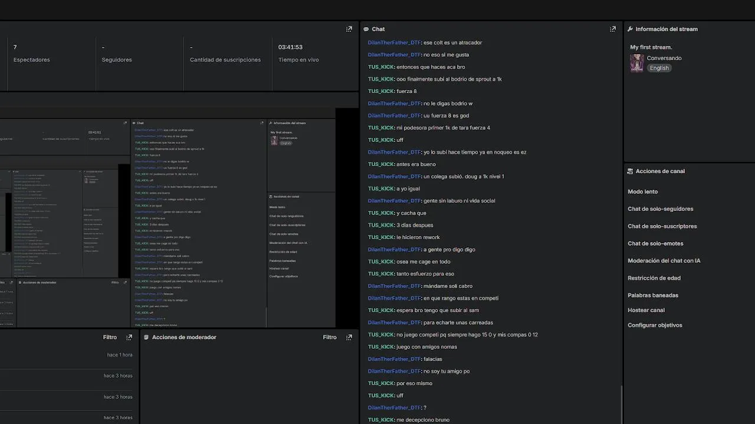Click the Acciones de moderador panel icon
The width and height of the screenshot is (755, 424).
pyautogui.click(x=146, y=337)
